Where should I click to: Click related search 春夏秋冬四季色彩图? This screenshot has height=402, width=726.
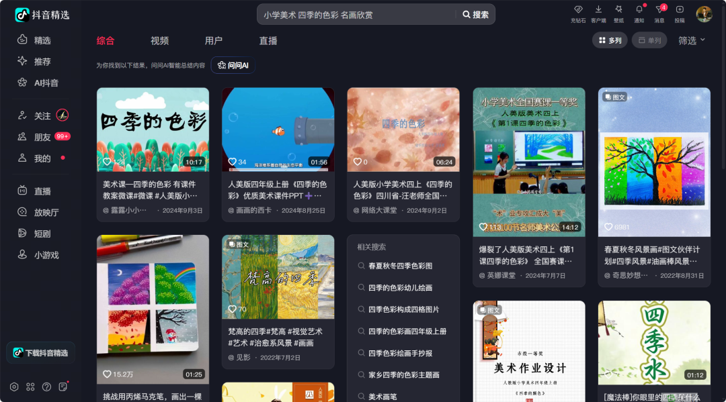pos(400,266)
